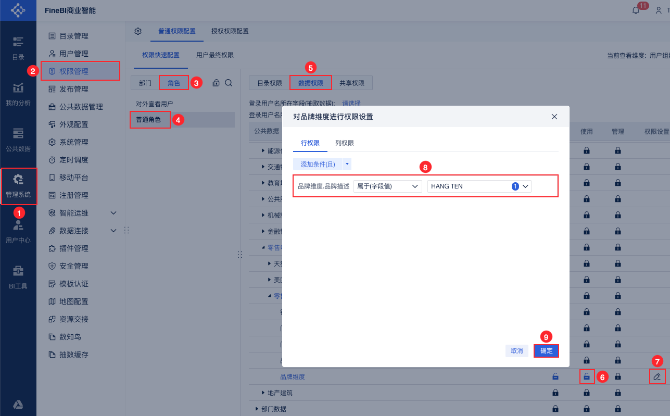Open the notifications bell
Image resolution: width=670 pixels, height=416 pixels.
[x=636, y=10]
